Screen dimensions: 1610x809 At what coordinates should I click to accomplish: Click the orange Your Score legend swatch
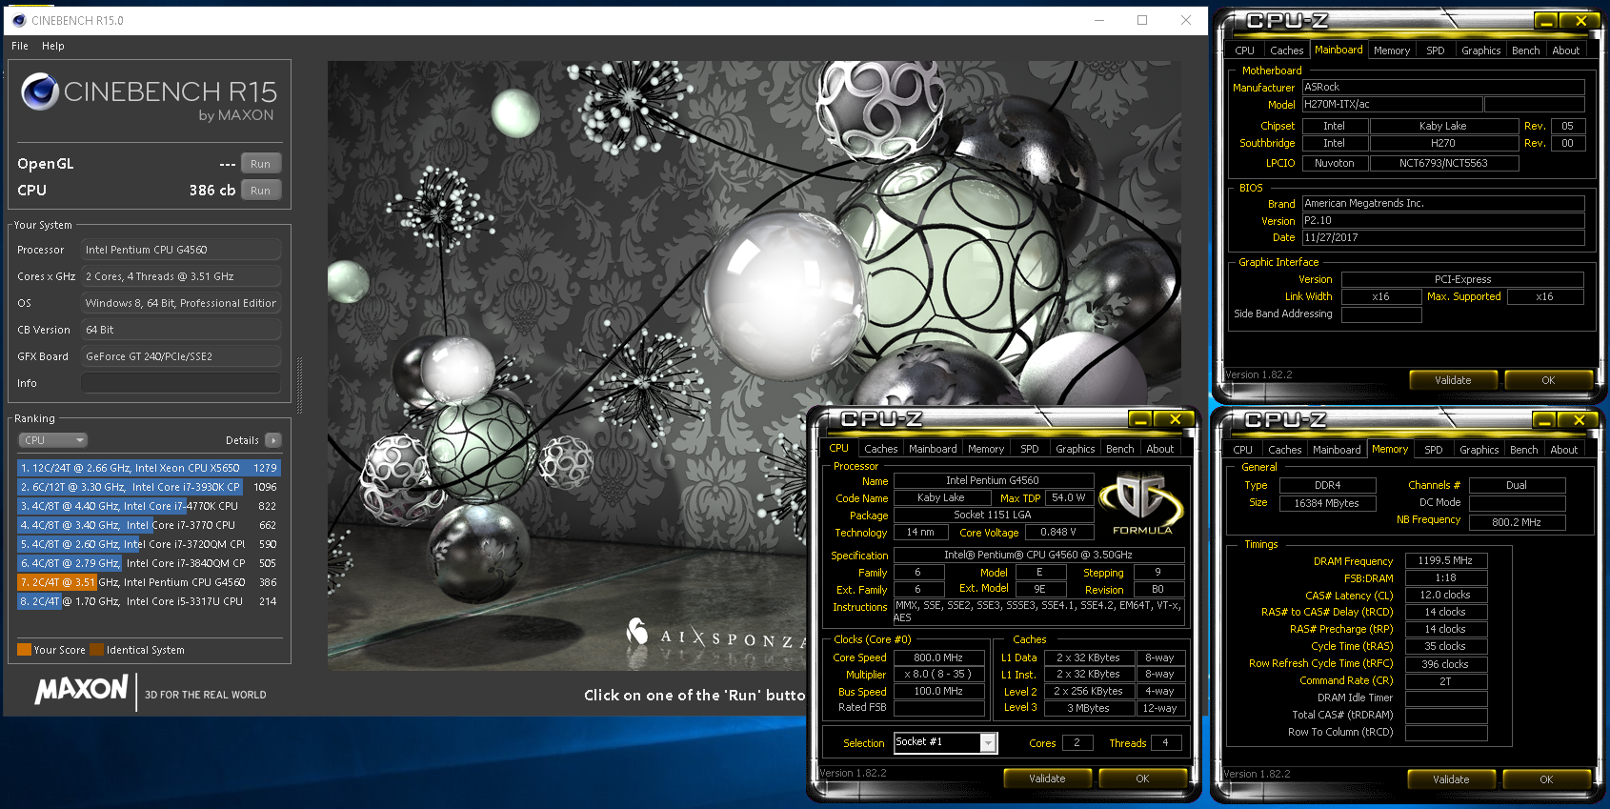pos(24,650)
